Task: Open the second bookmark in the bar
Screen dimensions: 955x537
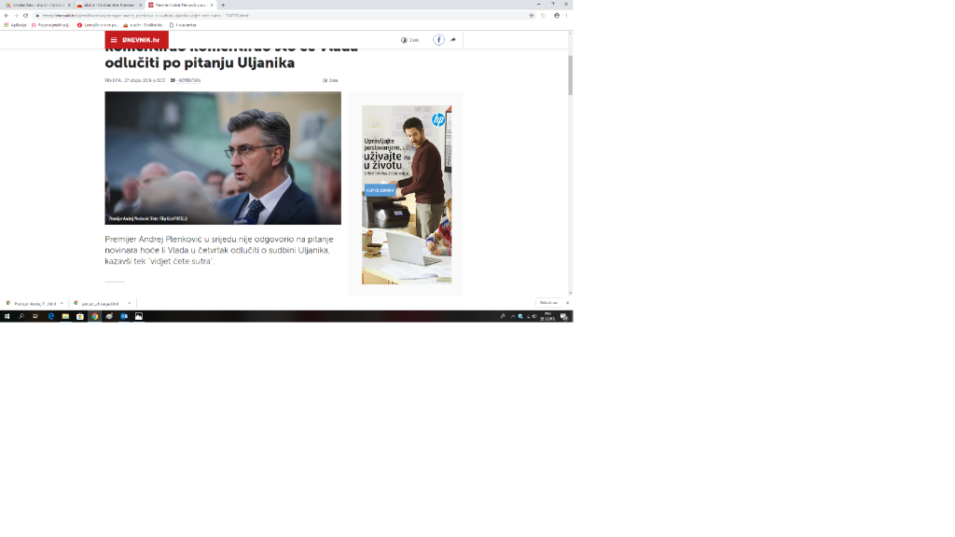Action: [51, 25]
